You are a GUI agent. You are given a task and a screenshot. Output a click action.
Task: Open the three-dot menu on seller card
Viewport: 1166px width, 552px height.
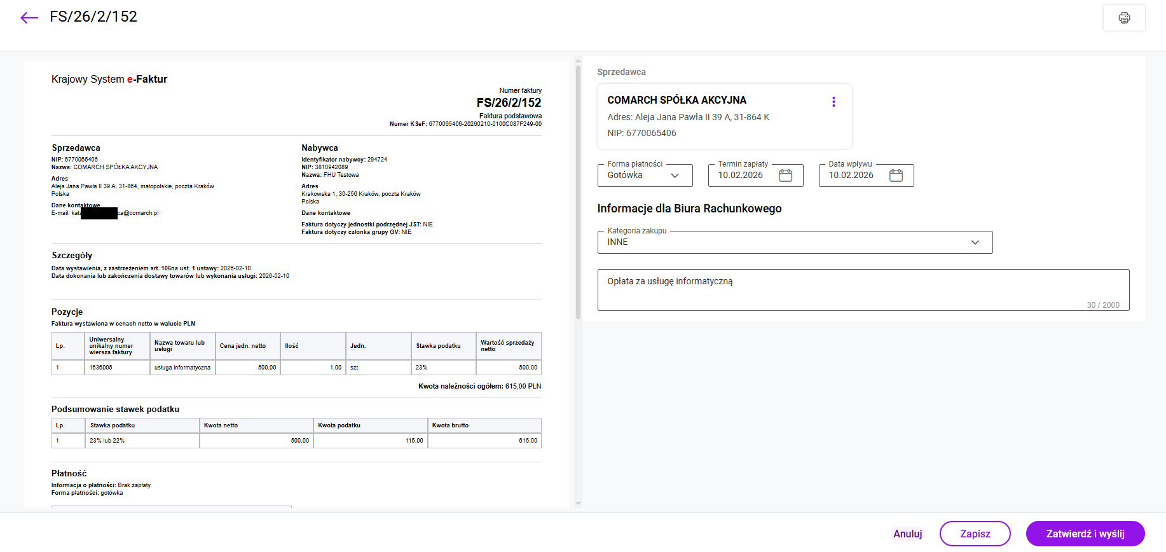coord(833,102)
